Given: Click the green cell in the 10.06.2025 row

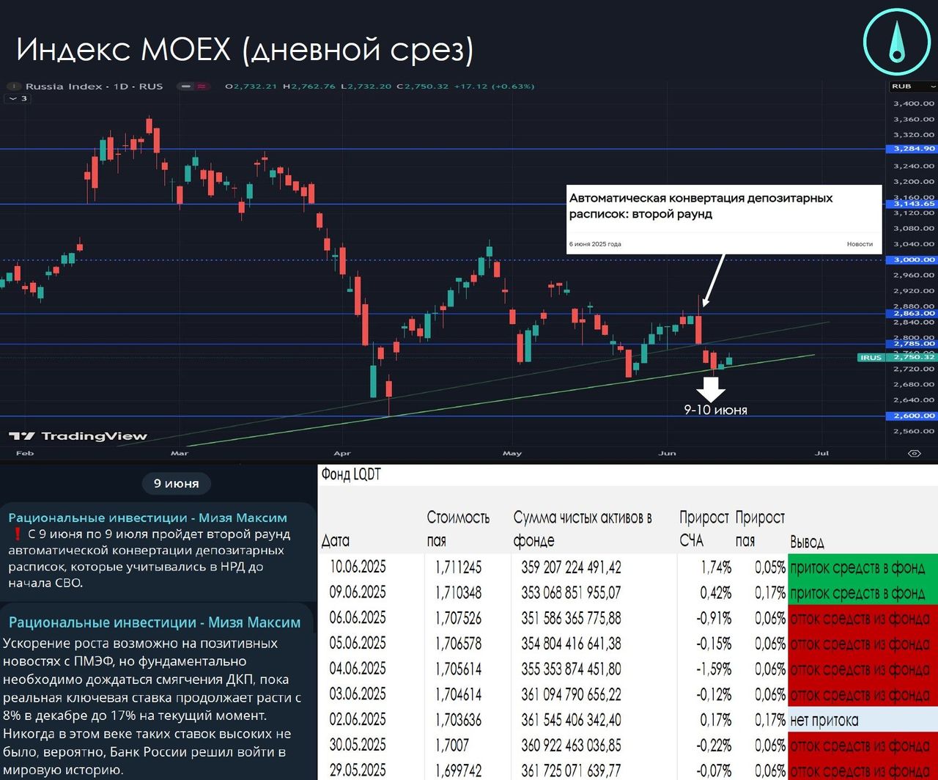Looking at the screenshot, I should click(x=863, y=567).
